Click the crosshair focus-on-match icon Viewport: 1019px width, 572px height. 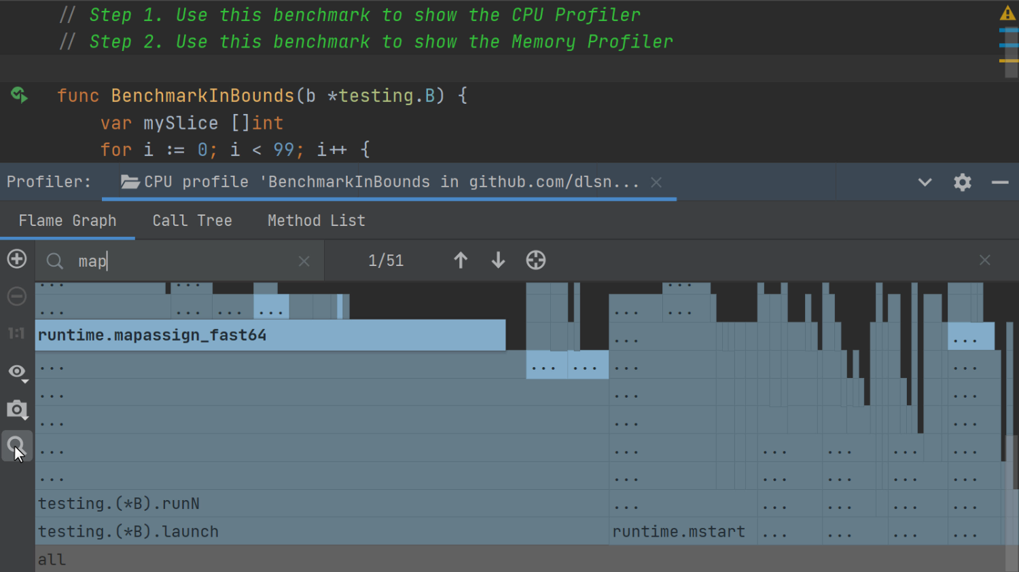click(536, 261)
